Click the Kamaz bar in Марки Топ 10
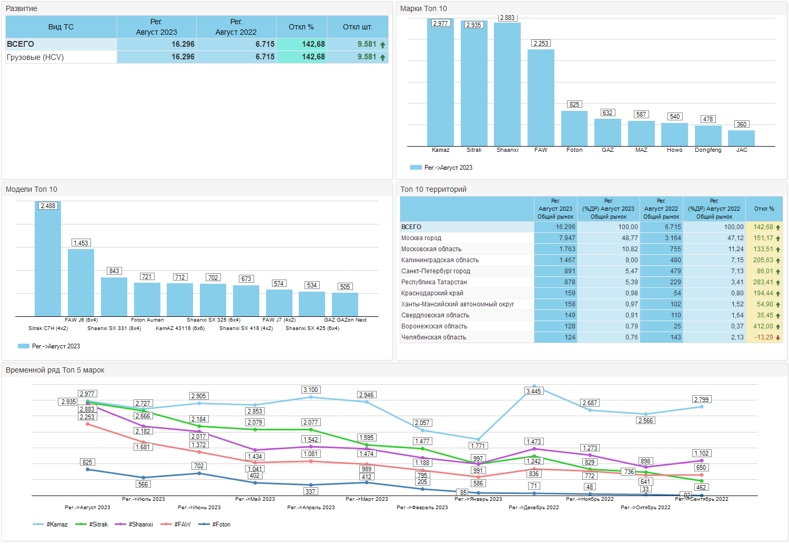Viewport: 789px width, 557px height. pos(440,82)
